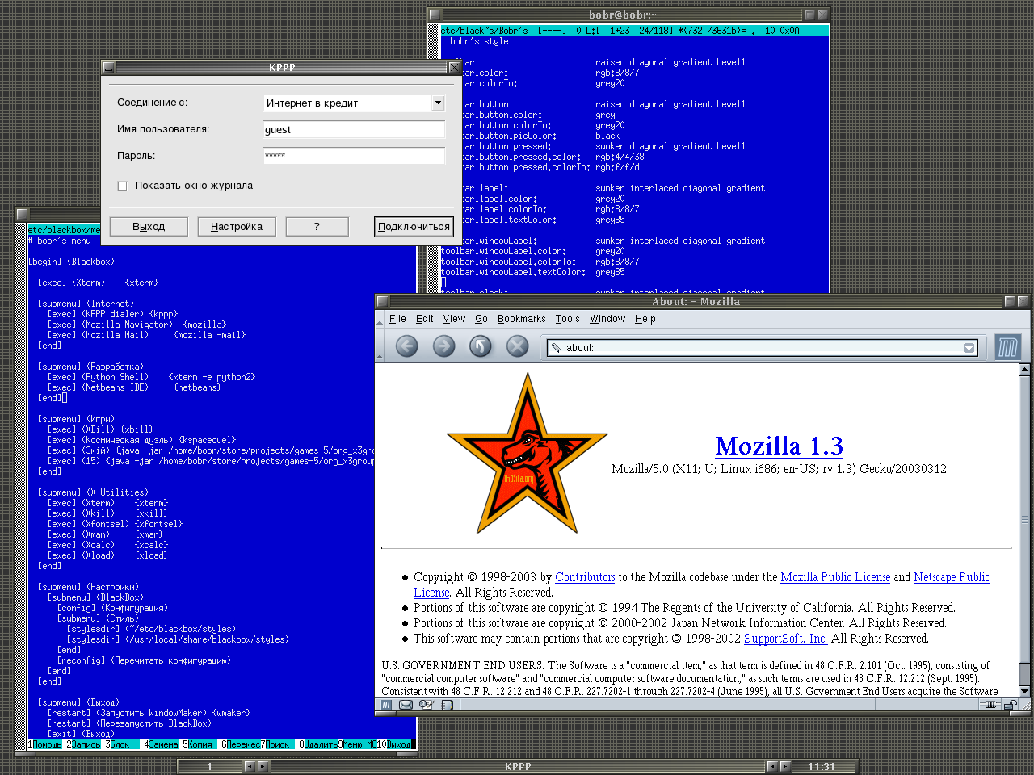
Task: Click 'Подключиться' to connect
Action: tap(414, 227)
